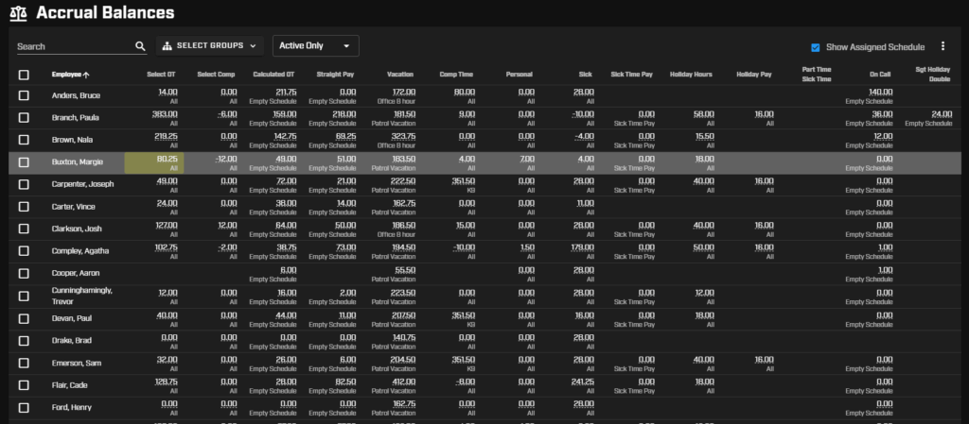Select the Brown, Nala row checkbox
This screenshot has height=424, width=969.
pyautogui.click(x=24, y=140)
